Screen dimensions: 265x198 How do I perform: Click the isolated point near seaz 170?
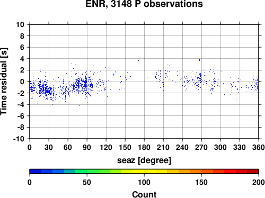138,60
